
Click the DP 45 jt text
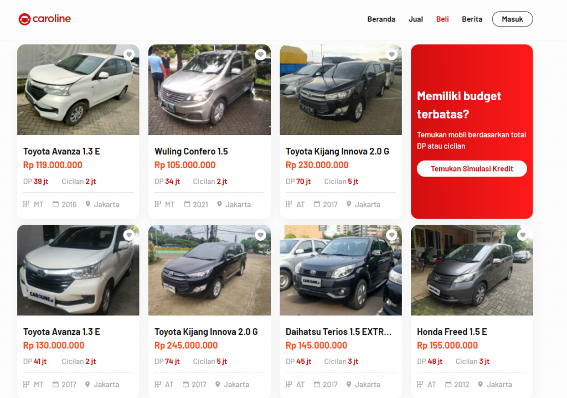(298, 361)
